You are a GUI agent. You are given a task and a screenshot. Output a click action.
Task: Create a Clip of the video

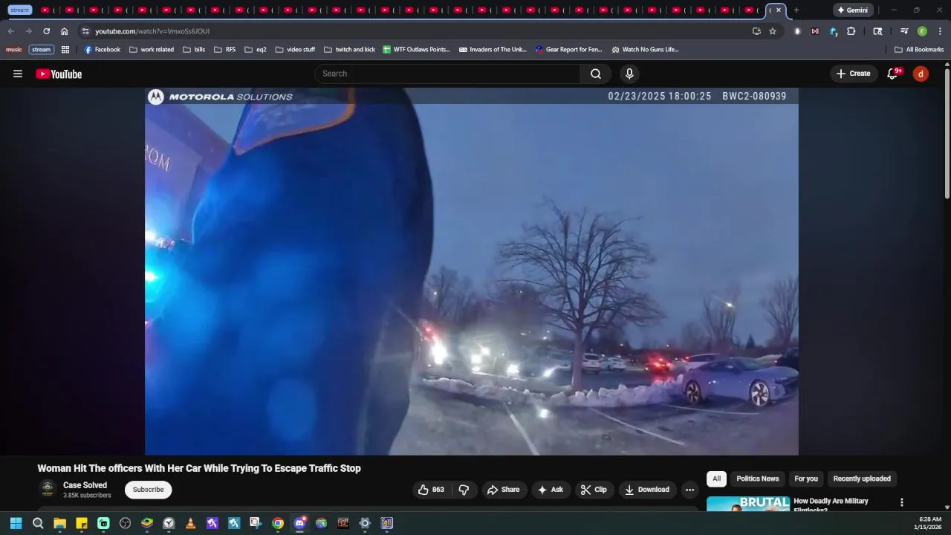[x=594, y=490]
